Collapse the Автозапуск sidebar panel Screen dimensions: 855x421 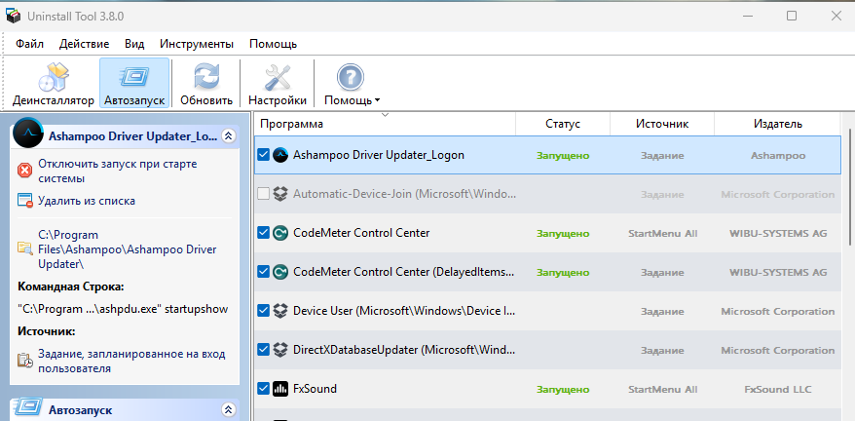(228, 409)
